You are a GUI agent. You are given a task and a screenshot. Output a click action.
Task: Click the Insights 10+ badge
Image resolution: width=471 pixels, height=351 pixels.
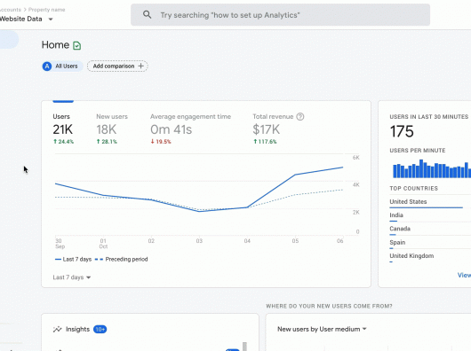coord(100,330)
